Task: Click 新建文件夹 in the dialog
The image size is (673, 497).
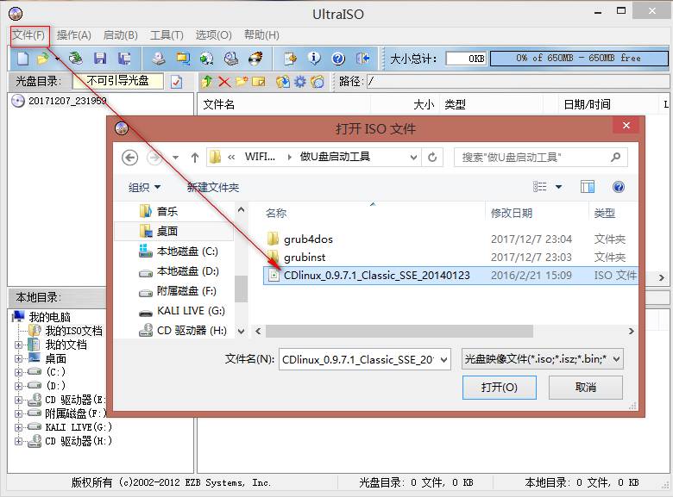Action: click(x=213, y=187)
